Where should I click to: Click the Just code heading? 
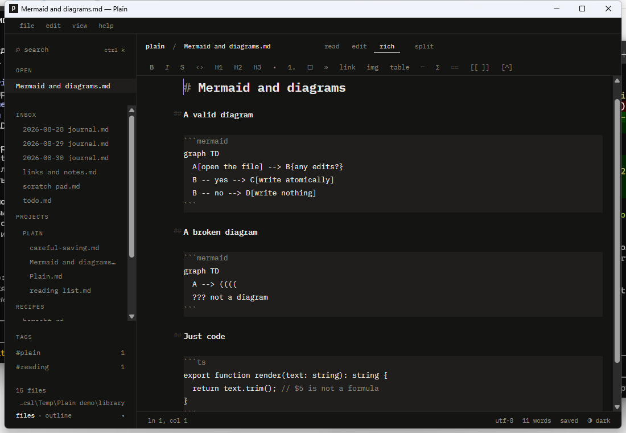204,336
